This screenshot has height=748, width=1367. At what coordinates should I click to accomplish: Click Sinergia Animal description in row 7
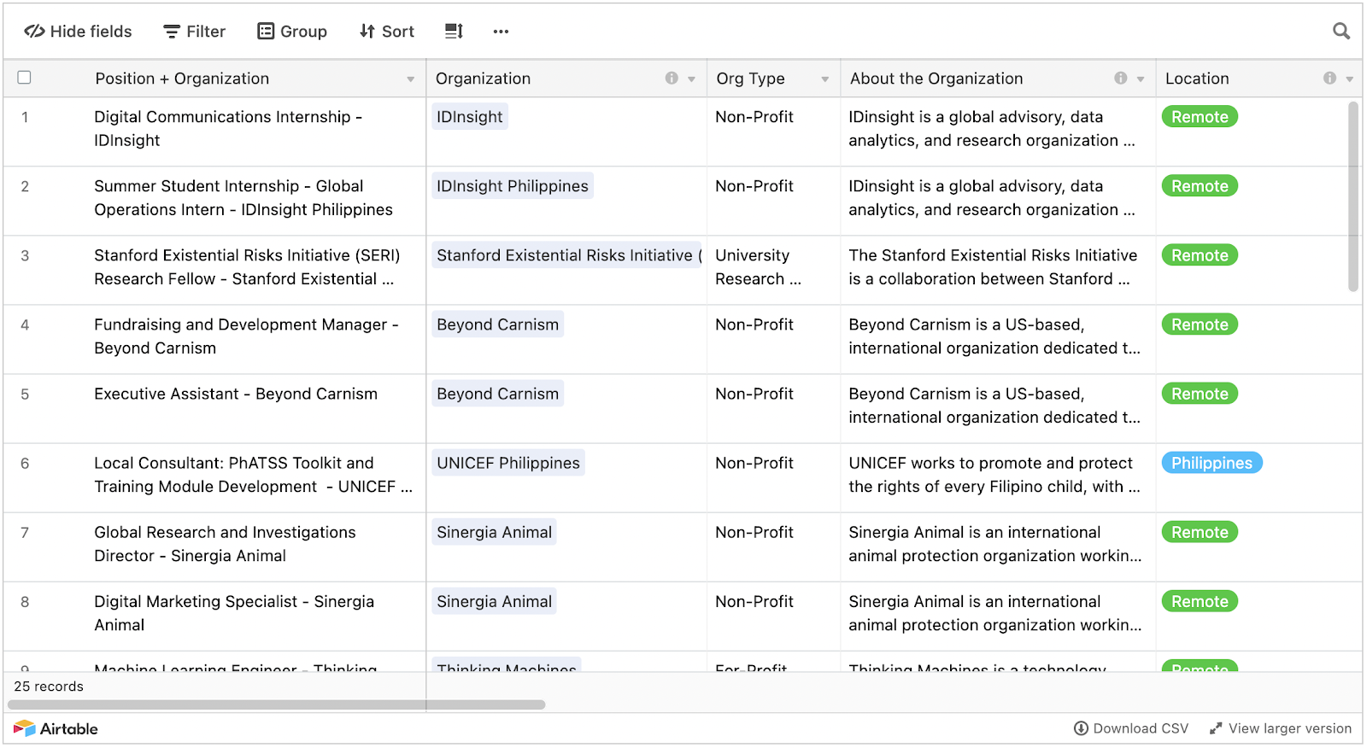(998, 546)
